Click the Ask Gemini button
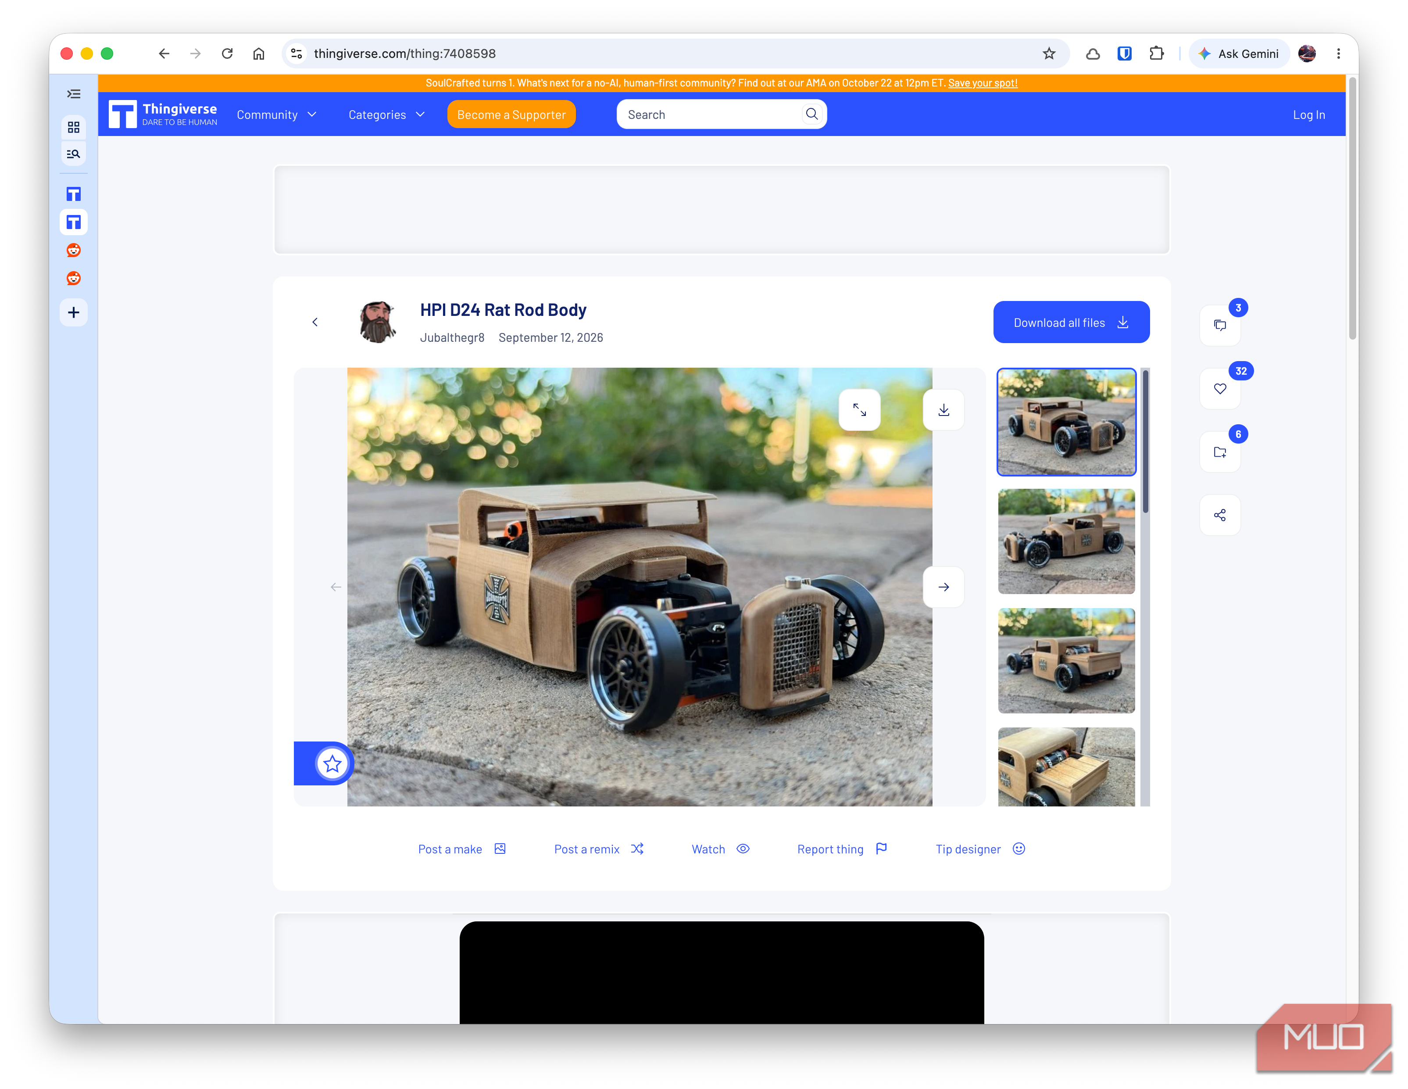Viewport: 1408px width, 1089px height. [x=1238, y=54]
